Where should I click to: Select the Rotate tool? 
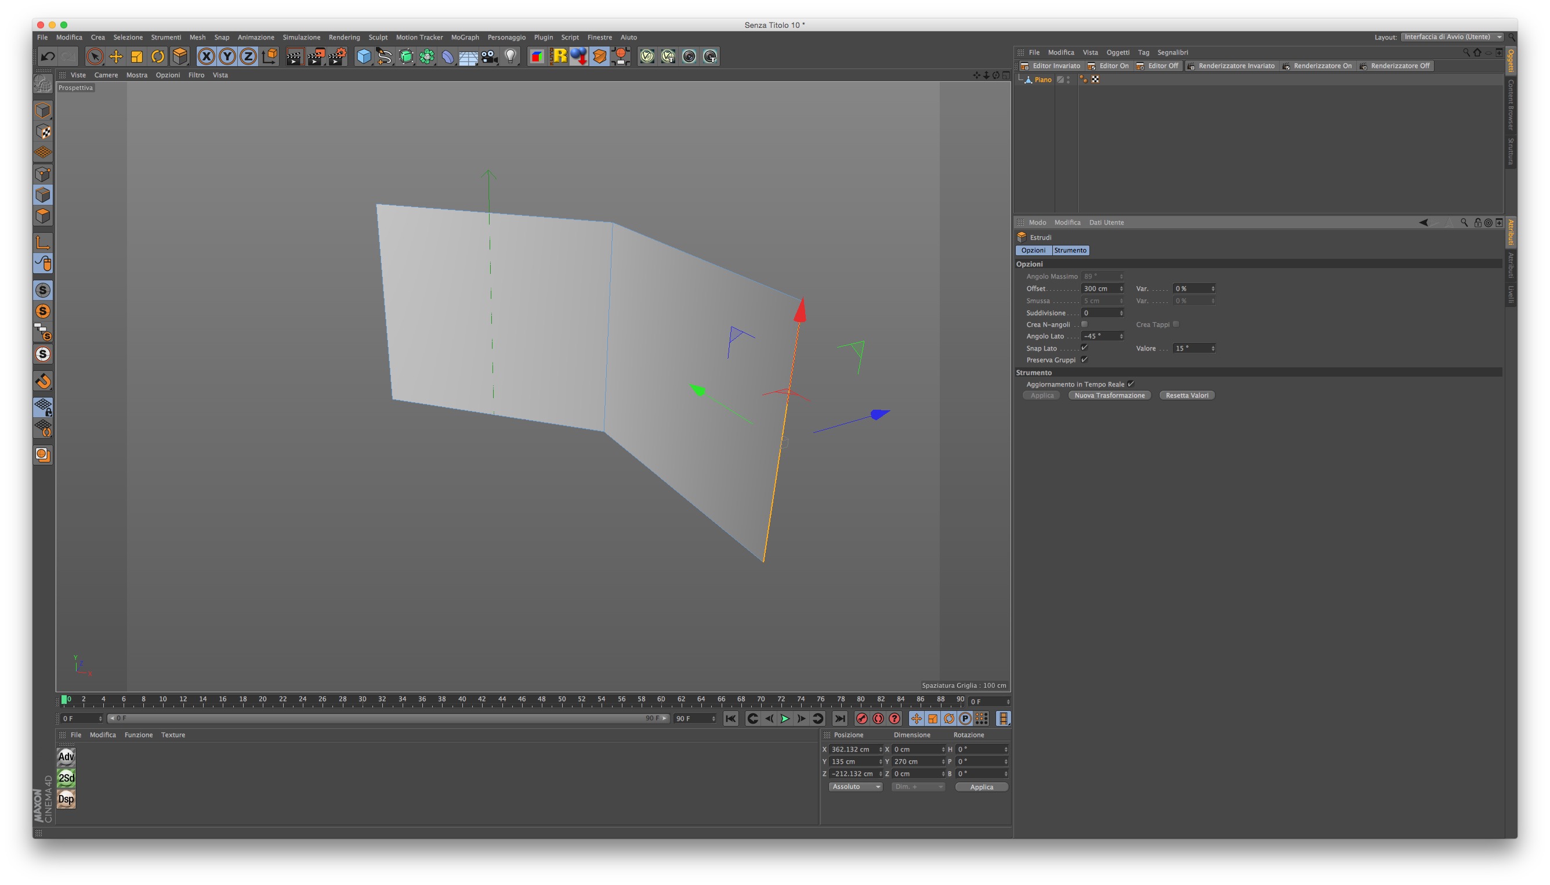157,56
